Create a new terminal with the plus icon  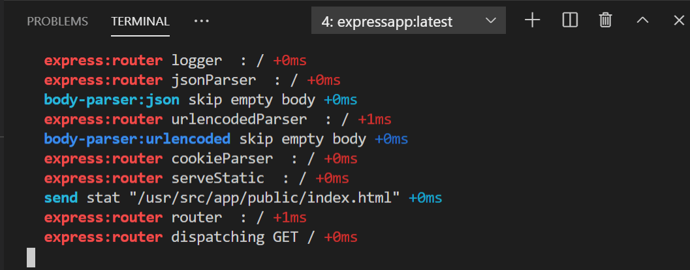click(533, 21)
